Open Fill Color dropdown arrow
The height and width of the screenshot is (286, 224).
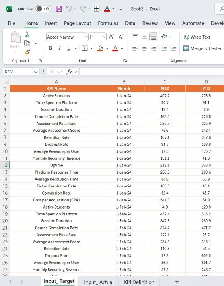[107, 48]
